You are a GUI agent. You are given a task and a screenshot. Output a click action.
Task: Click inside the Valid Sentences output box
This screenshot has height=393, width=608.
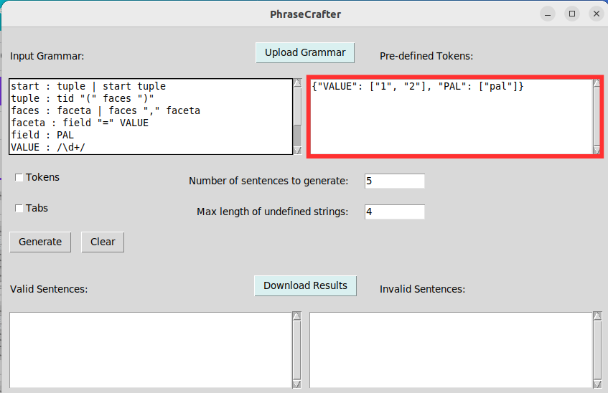[x=149, y=350]
